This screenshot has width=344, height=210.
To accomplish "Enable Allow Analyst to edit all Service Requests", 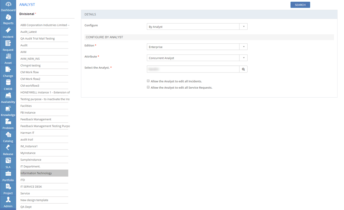I will (x=148, y=87).
